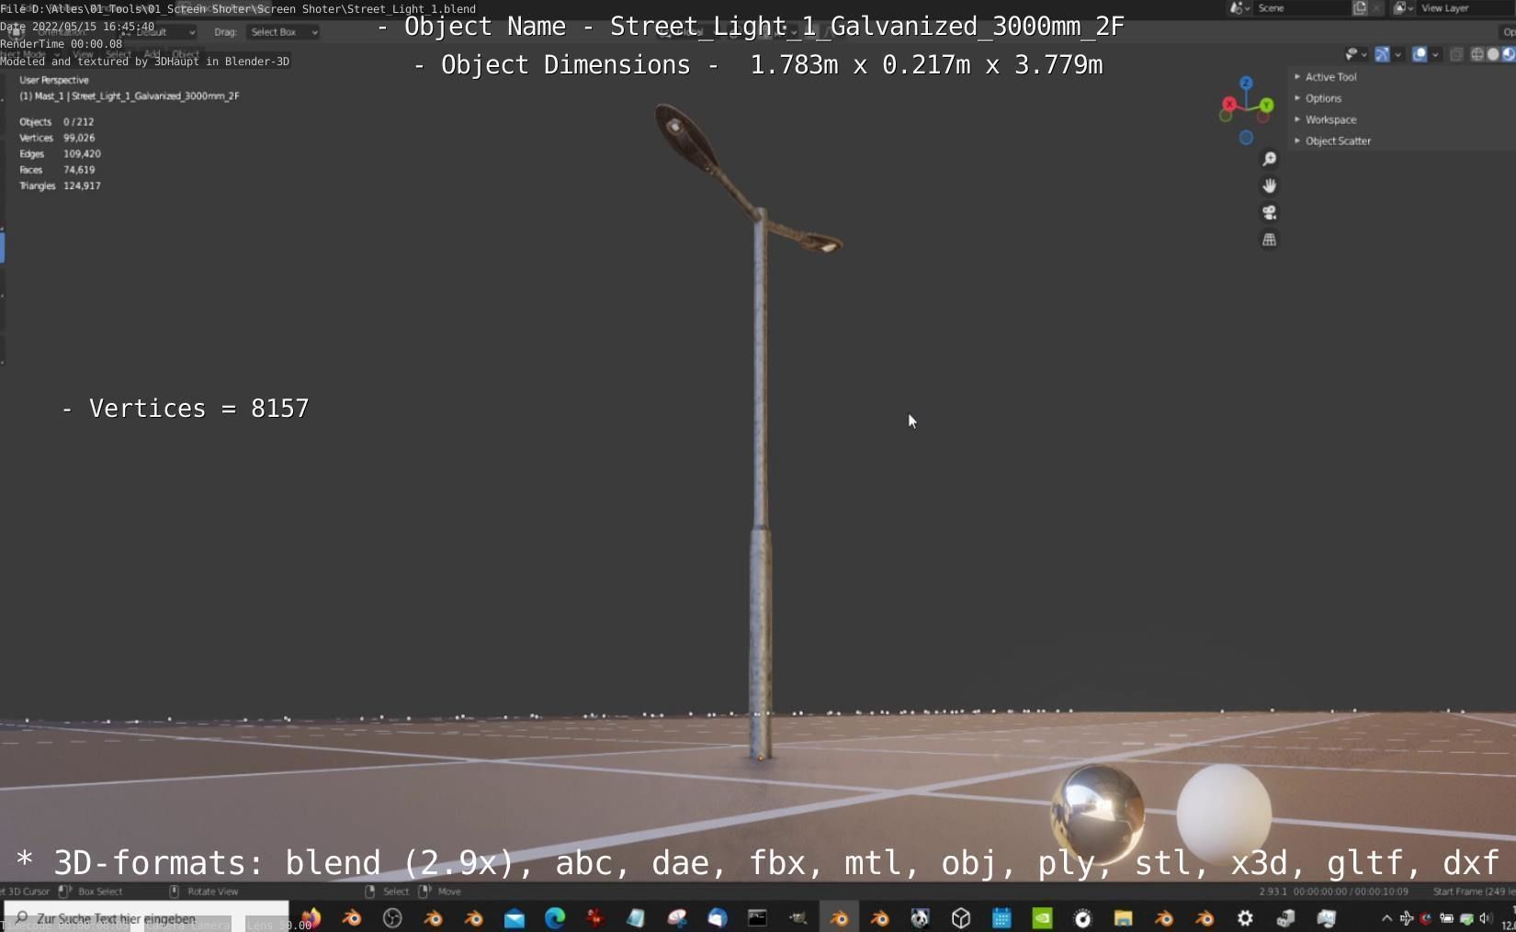Open Windows Settings gear on the taskbar
Viewport: 1516px width, 932px height.
[x=1245, y=918]
